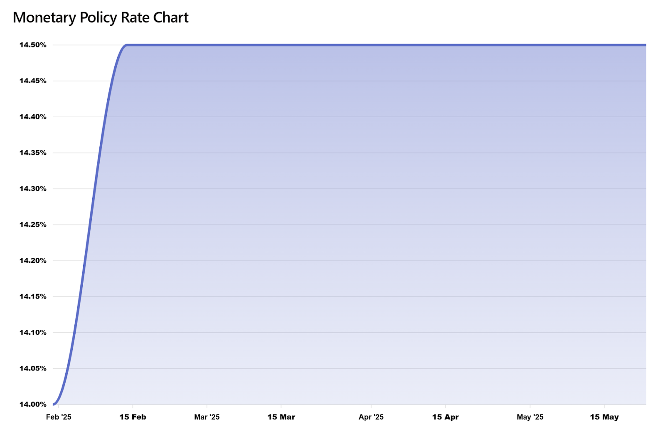
Task: Select the Feb '25 x-axis marker
Action: tap(59, 417)
